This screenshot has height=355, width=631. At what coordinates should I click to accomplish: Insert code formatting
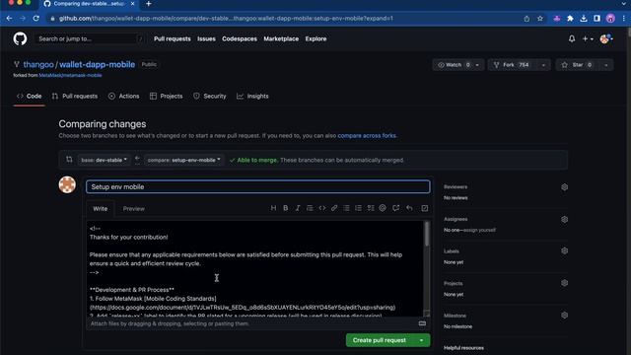coord(322,208)
